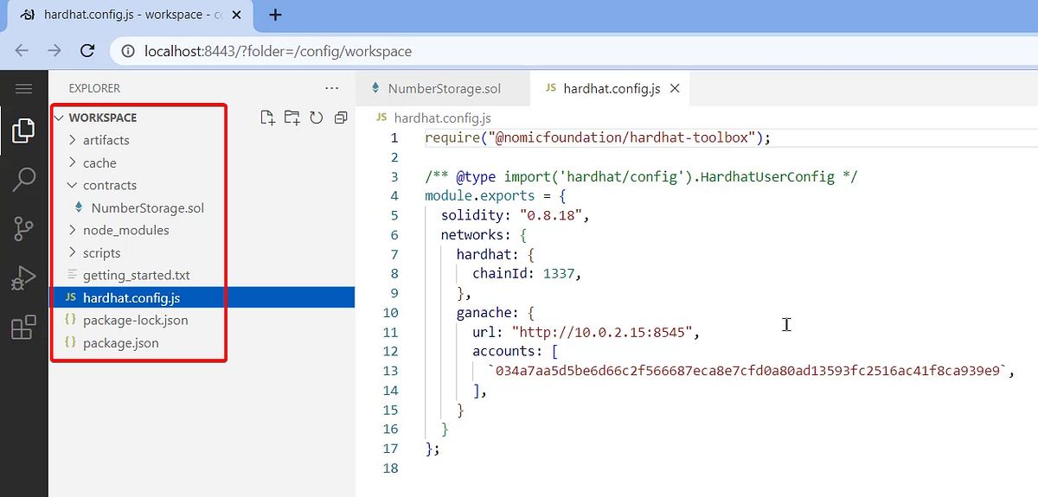Image resolution: width=1038 pixels, height=497 pixels.
Task: Open Explorer views and more actions menu
Action: 331,88
